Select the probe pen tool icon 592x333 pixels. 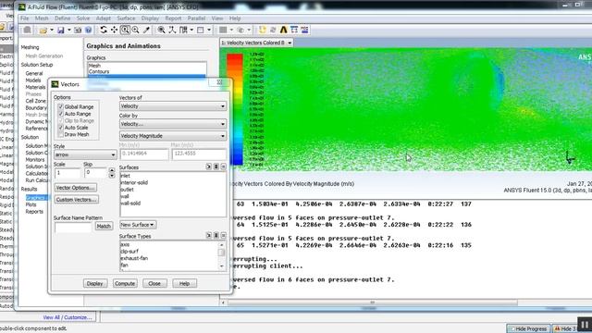[146, 30]
